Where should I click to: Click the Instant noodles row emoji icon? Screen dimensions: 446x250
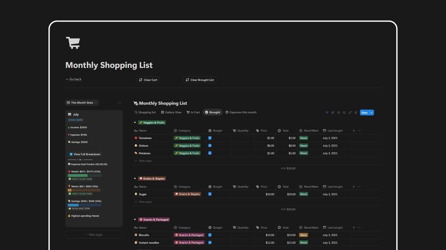(x=136, y=242)
